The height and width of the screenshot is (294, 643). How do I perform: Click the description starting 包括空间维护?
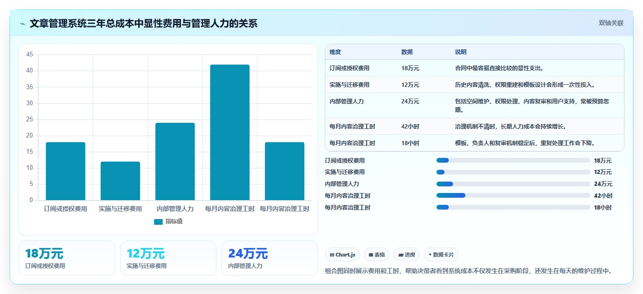pos(532,105)
